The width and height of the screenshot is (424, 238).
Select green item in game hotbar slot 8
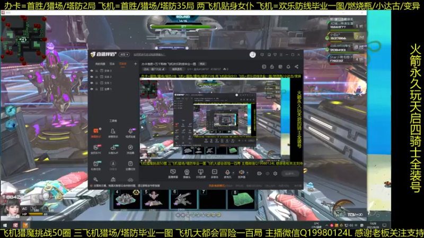241,200
